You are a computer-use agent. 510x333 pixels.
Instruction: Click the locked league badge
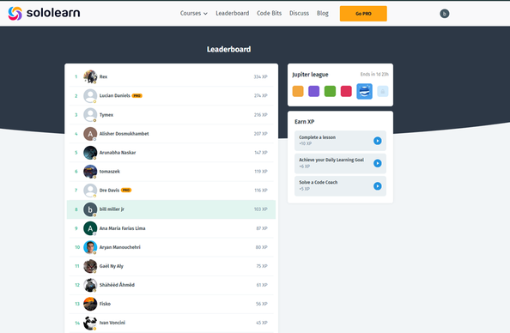(x=383, y=91)
